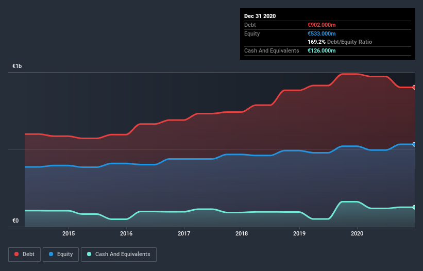Click the 2020 x-axis label

pyautogui.click(x=357, y=233)
